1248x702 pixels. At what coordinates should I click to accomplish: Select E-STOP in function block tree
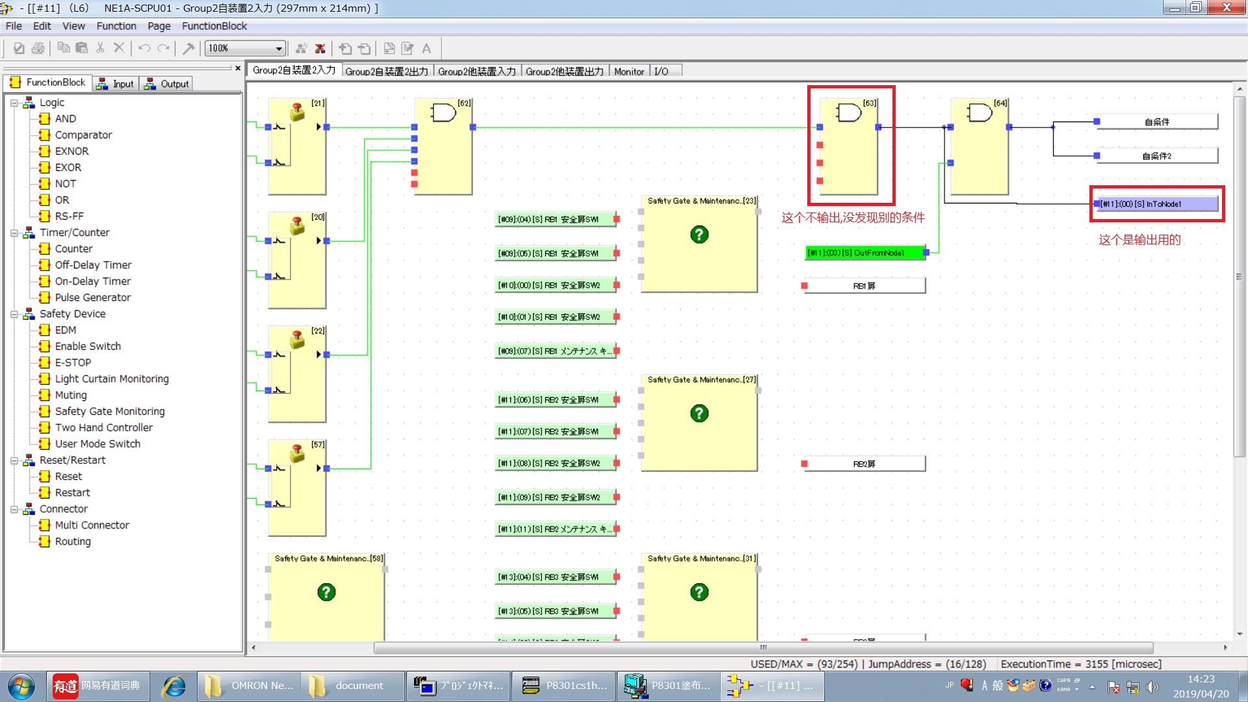73,363
